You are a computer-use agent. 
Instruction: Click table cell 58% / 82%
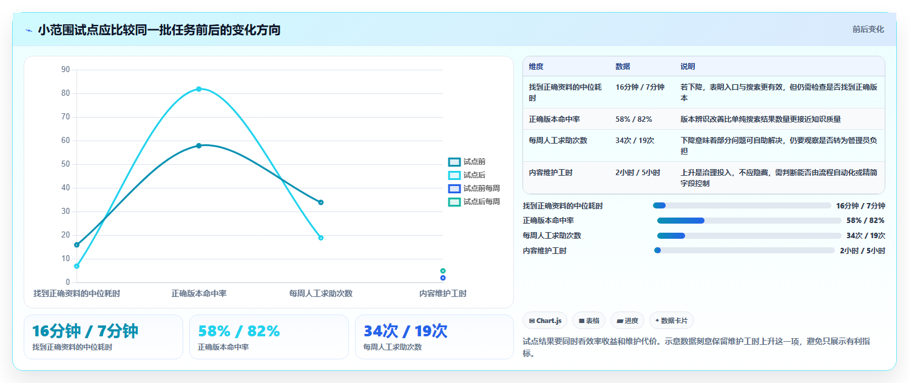(634, 119)
